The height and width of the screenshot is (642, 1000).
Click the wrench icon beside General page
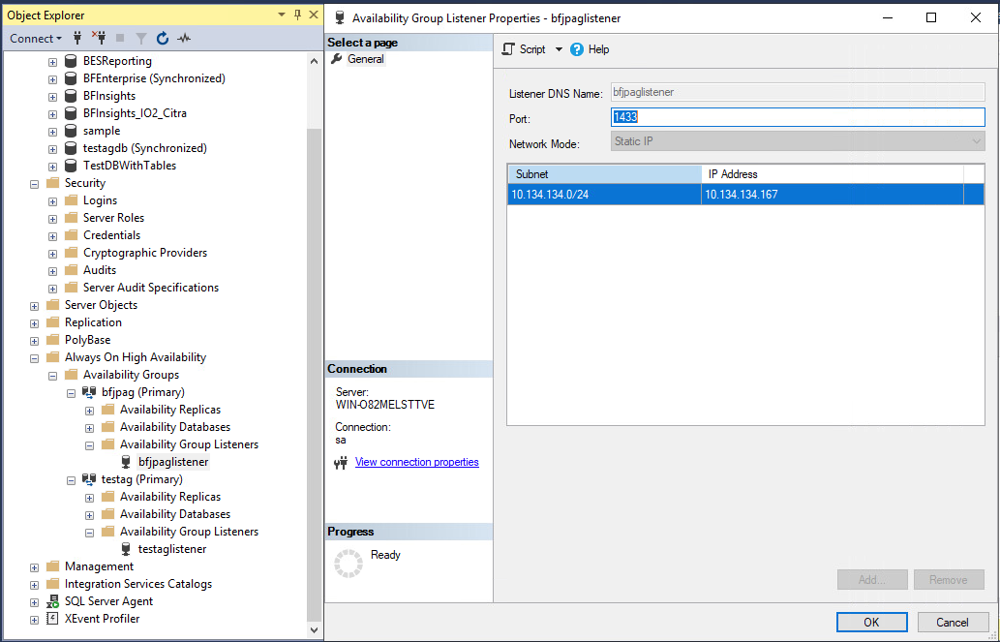pyautogui.click(x=336, y=59)
